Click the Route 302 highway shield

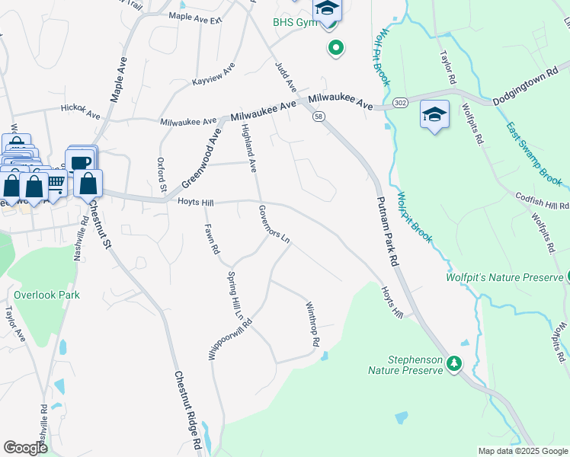[400, 103]
